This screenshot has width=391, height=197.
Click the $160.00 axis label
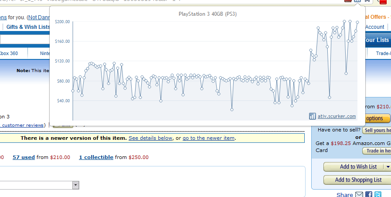[62, 41]
